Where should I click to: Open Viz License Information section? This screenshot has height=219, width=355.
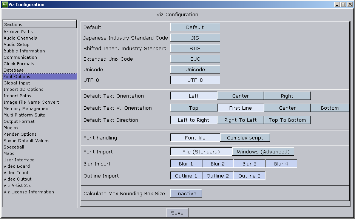point(29,192)
